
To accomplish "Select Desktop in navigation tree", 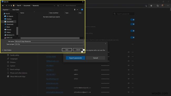I will (x=8, y=19).
